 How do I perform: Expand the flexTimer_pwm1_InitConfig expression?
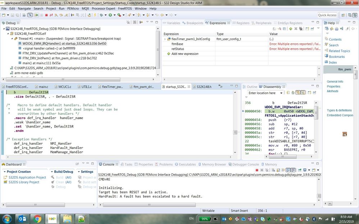pos(165,39)
